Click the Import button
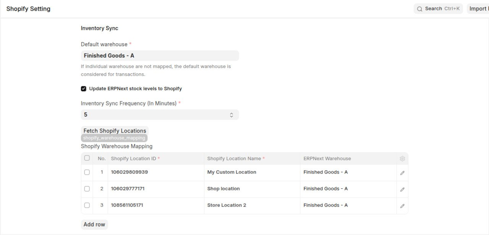 [x=478, y=9]
